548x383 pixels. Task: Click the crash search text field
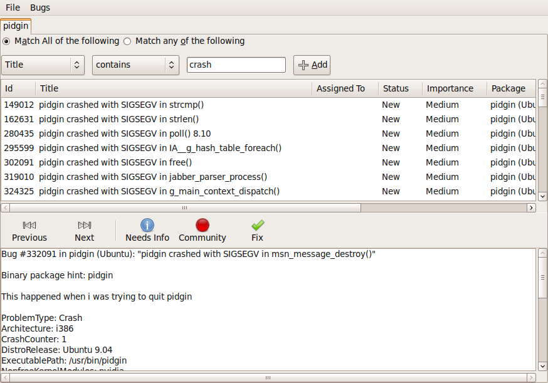236,65
